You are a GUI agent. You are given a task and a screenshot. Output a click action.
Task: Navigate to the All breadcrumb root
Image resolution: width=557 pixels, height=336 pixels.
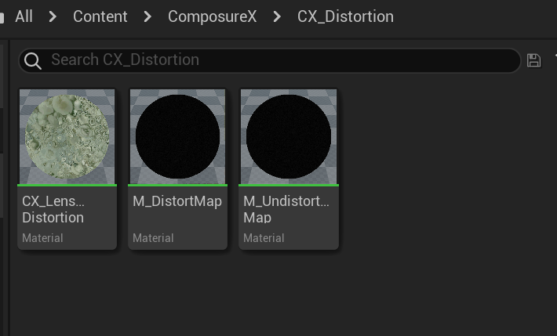pyautogui.click(x=24, y=16)
